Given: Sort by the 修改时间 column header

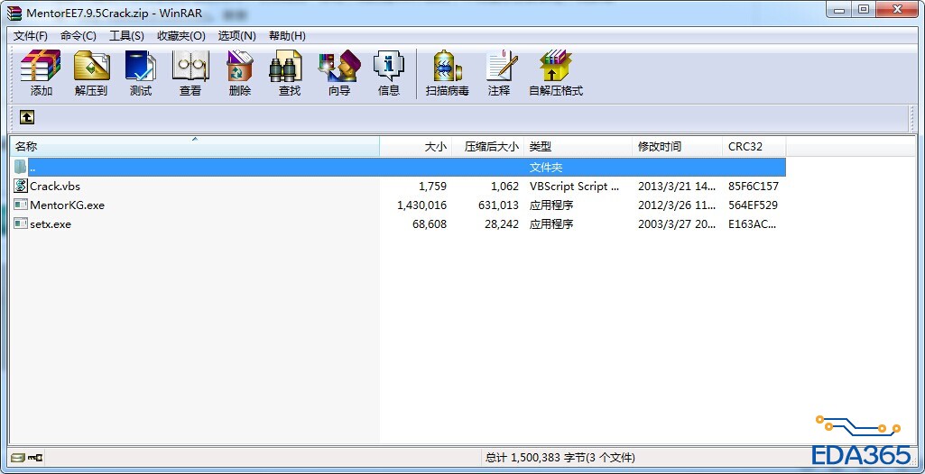Looking at the screenshot, I should tap(677, 147).
